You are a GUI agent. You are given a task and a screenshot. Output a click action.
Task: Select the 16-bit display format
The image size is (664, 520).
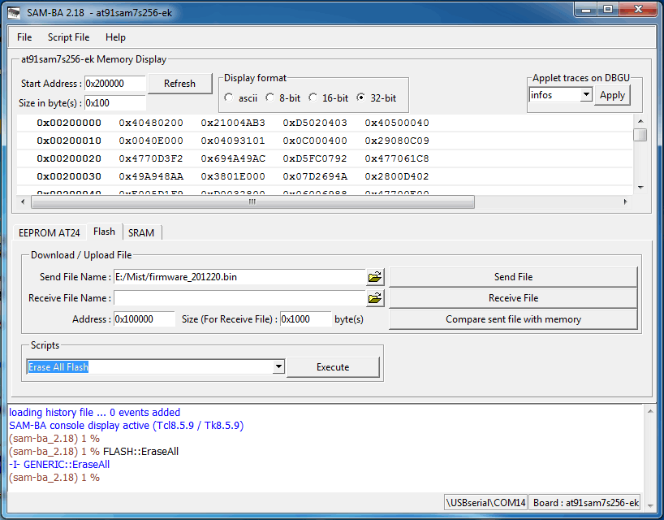[313, 97]
